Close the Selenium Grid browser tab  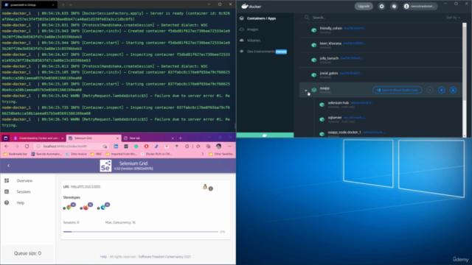pyautogui.click(x=117, y=138)
